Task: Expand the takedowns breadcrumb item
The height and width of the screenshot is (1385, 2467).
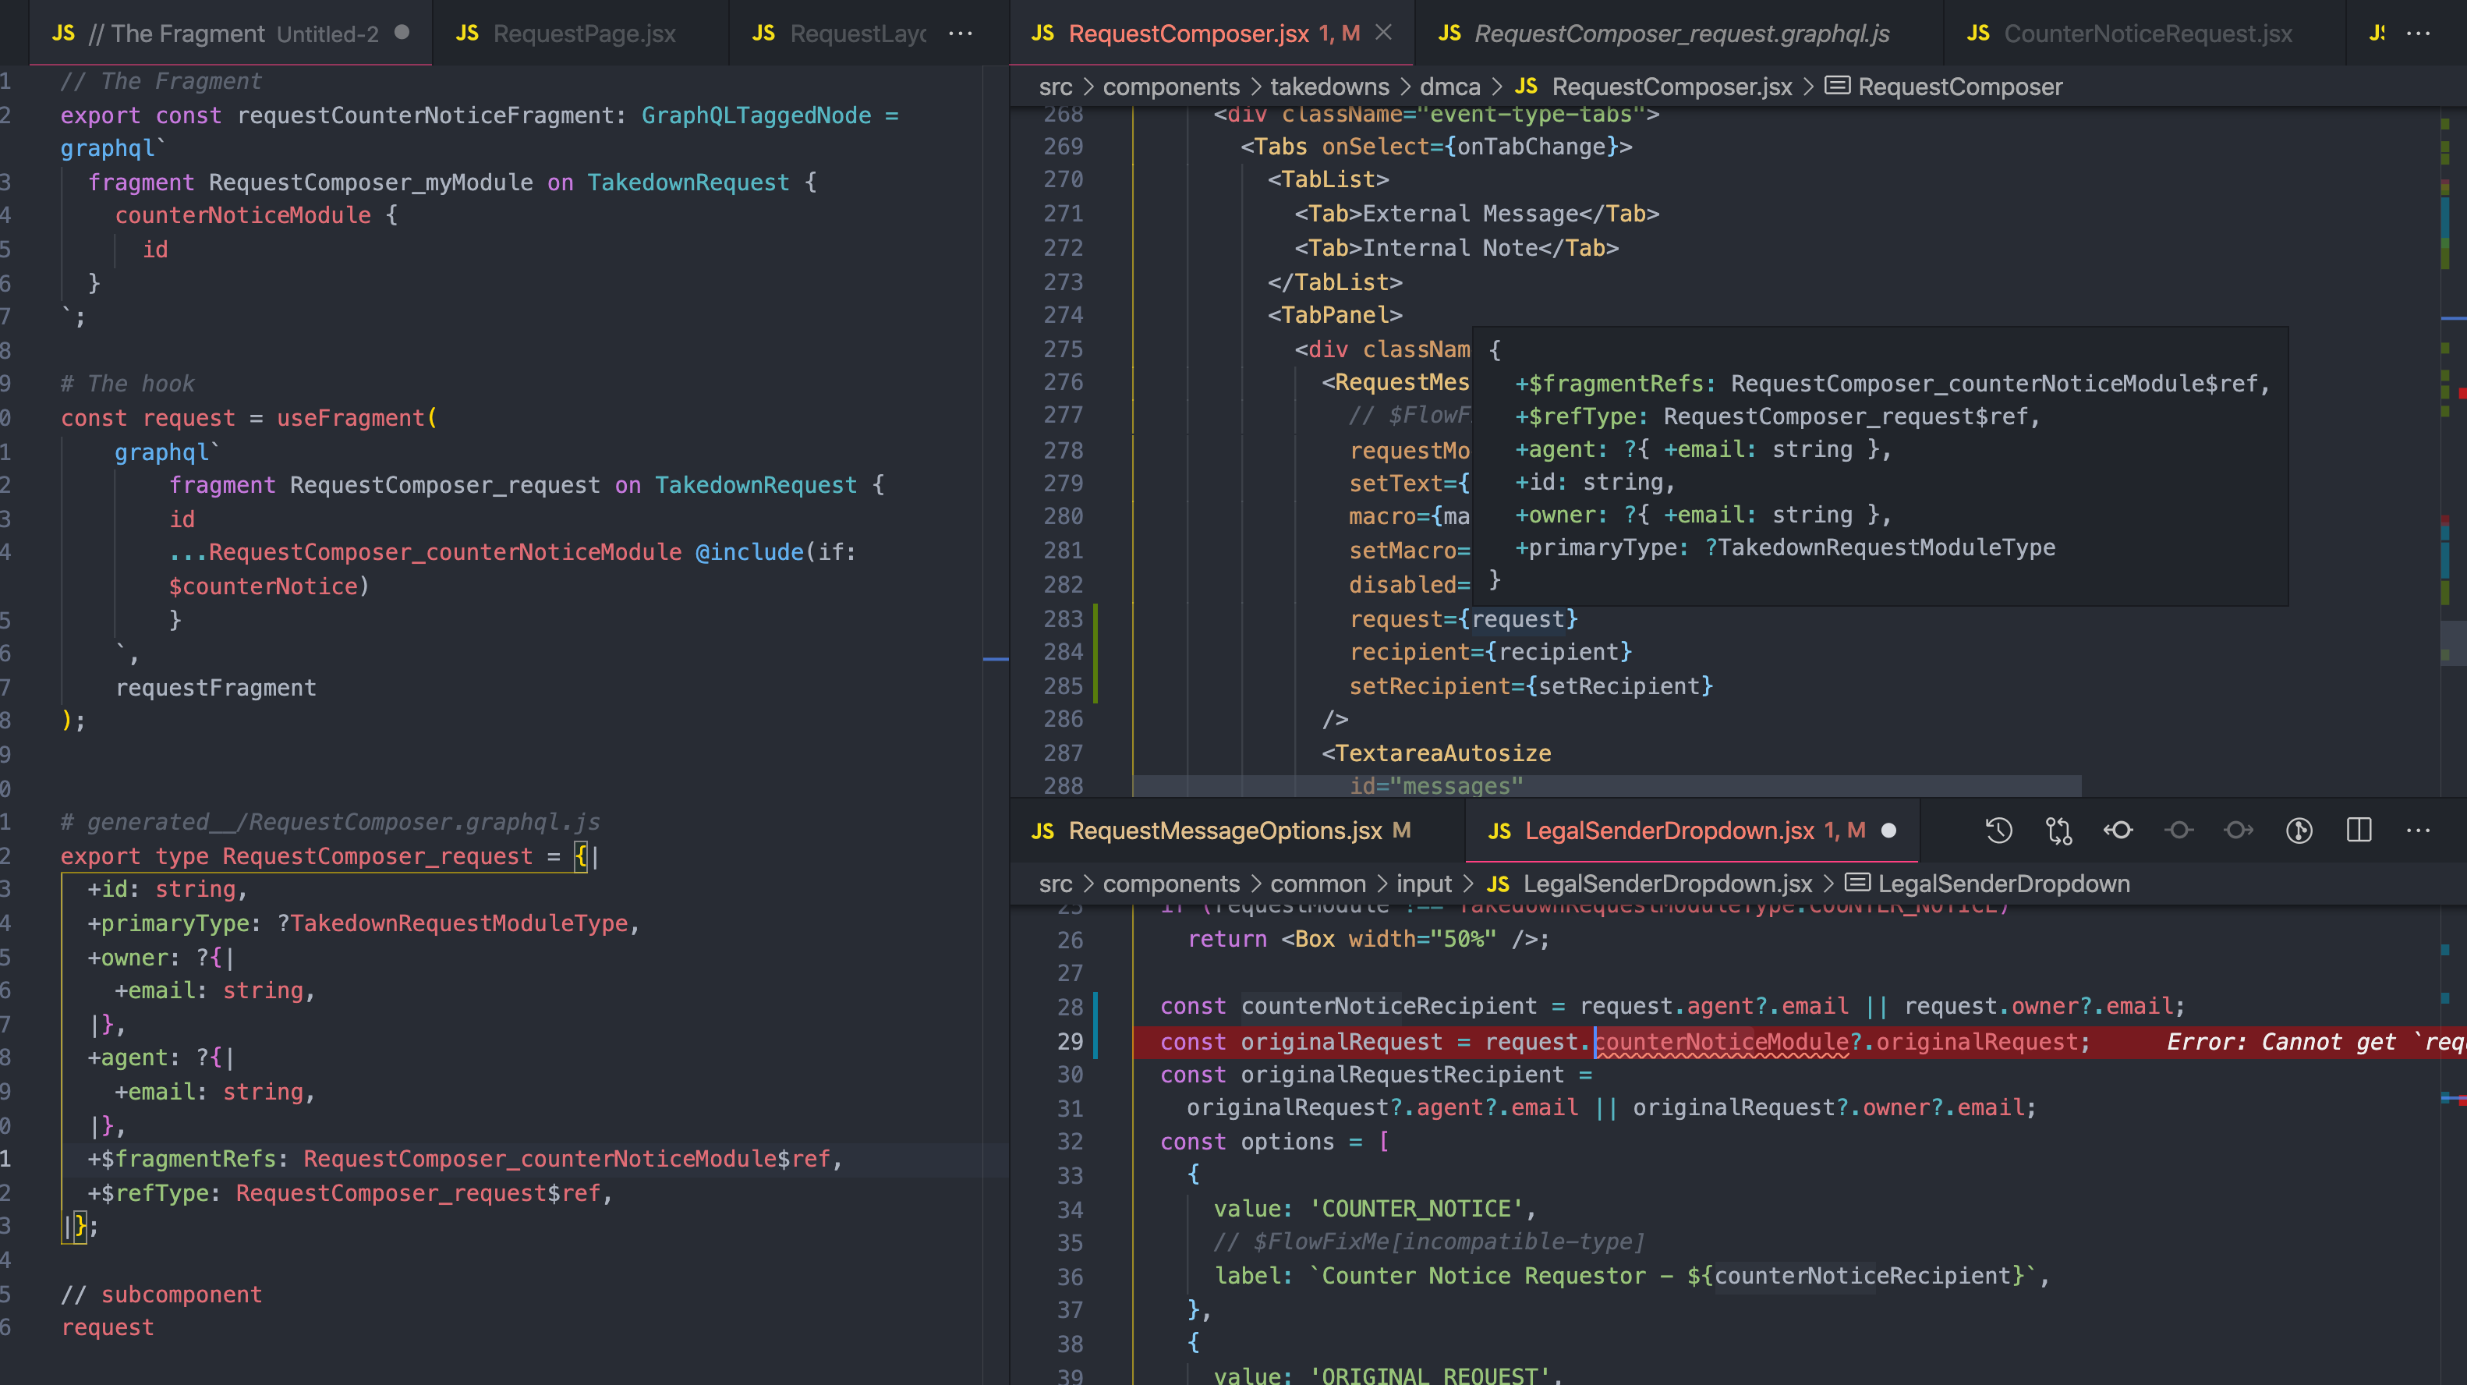Action: tap(1329, 87)
